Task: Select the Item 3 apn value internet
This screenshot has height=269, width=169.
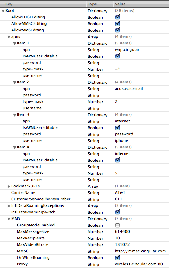Action: (x=122, y=121)
